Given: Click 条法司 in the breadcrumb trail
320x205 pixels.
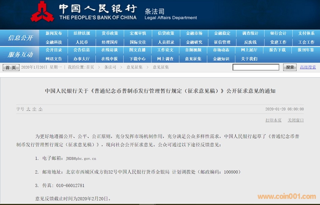Looking at the screenshot, I should click(x=110, y=67).
